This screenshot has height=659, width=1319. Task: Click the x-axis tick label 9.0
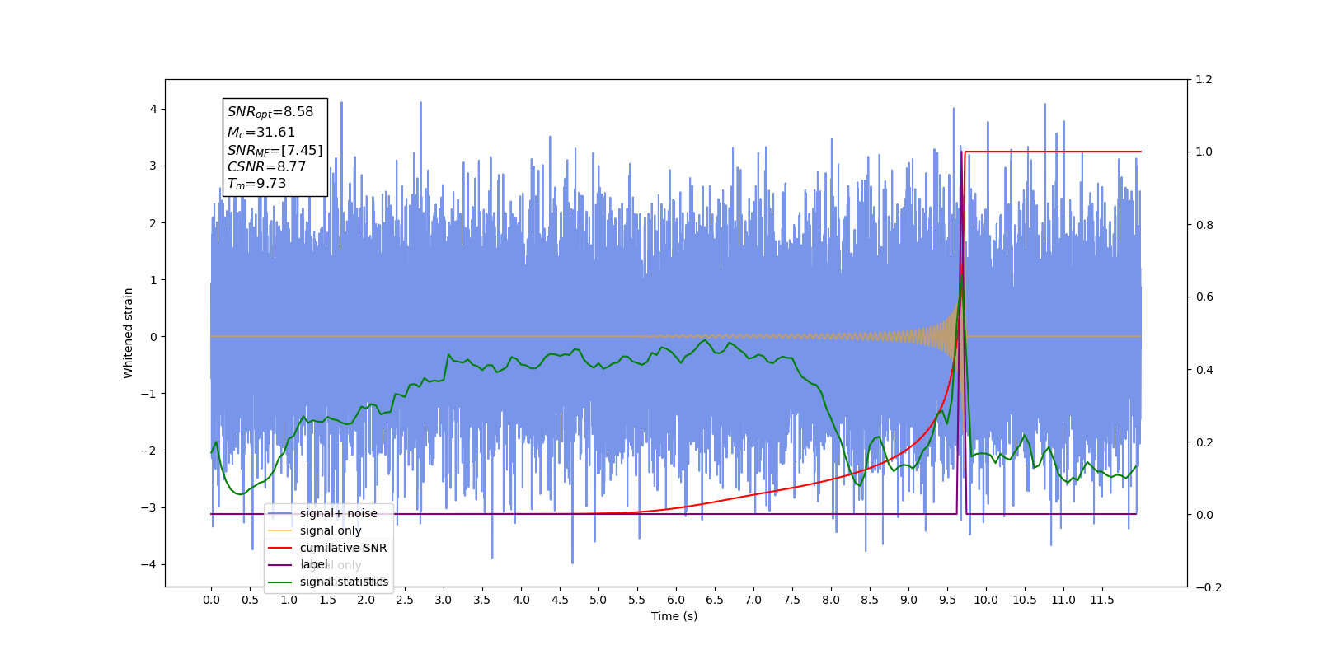(x=908, y=600)
